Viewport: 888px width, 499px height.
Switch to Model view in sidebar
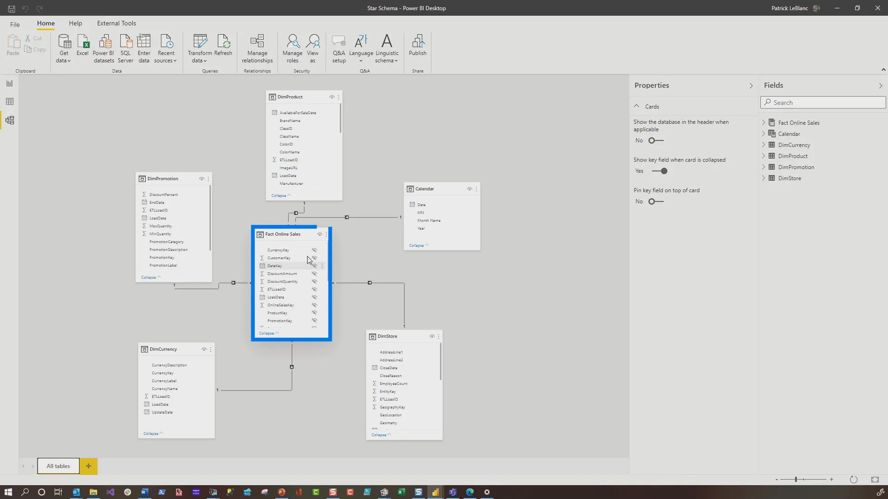coord(10,120)
